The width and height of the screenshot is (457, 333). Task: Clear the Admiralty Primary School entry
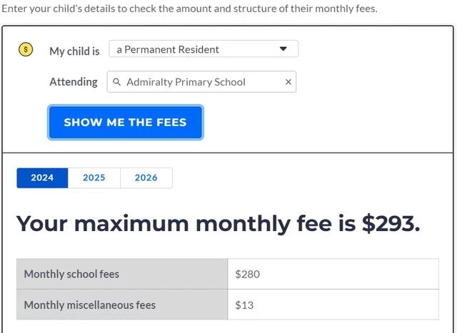tap(288, 82)
